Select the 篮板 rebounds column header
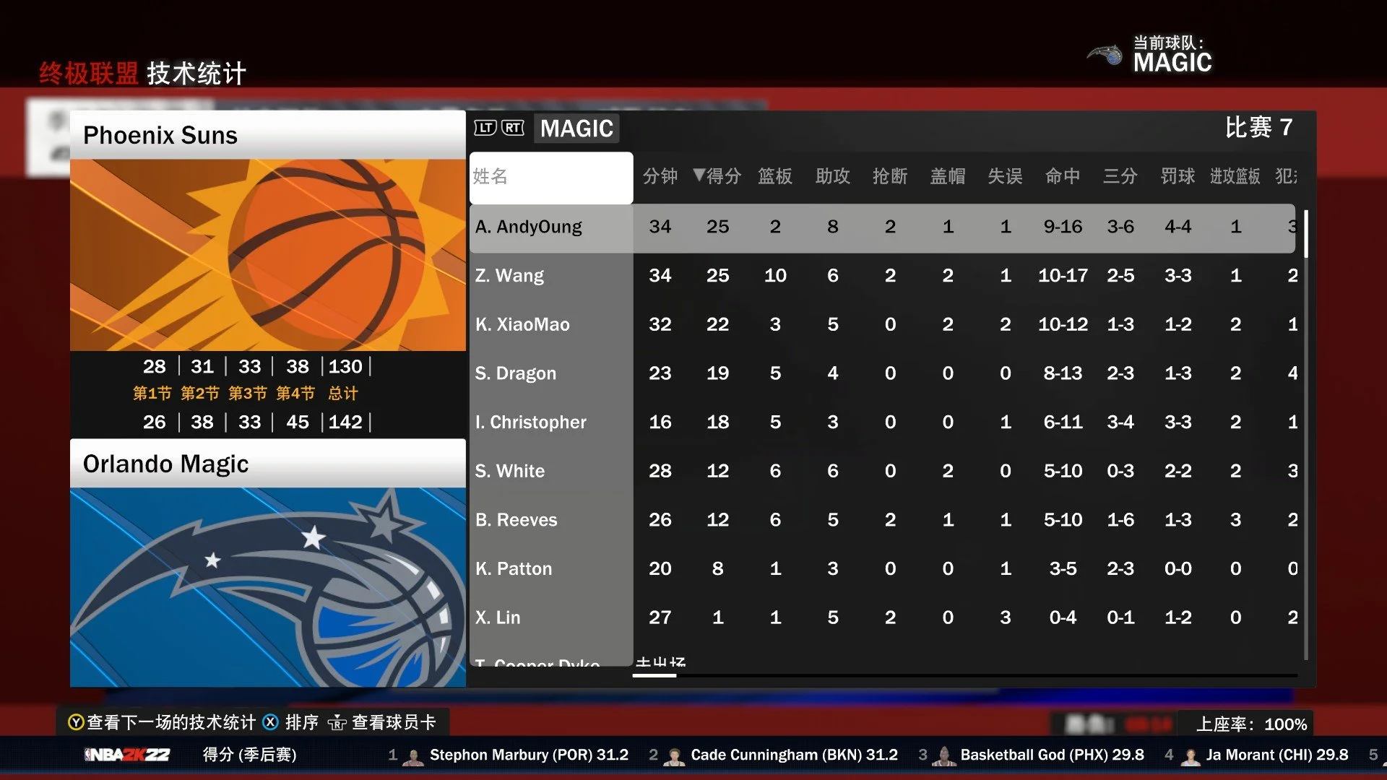The width and height of the screenshot is (1387, 780). point(774,176)
